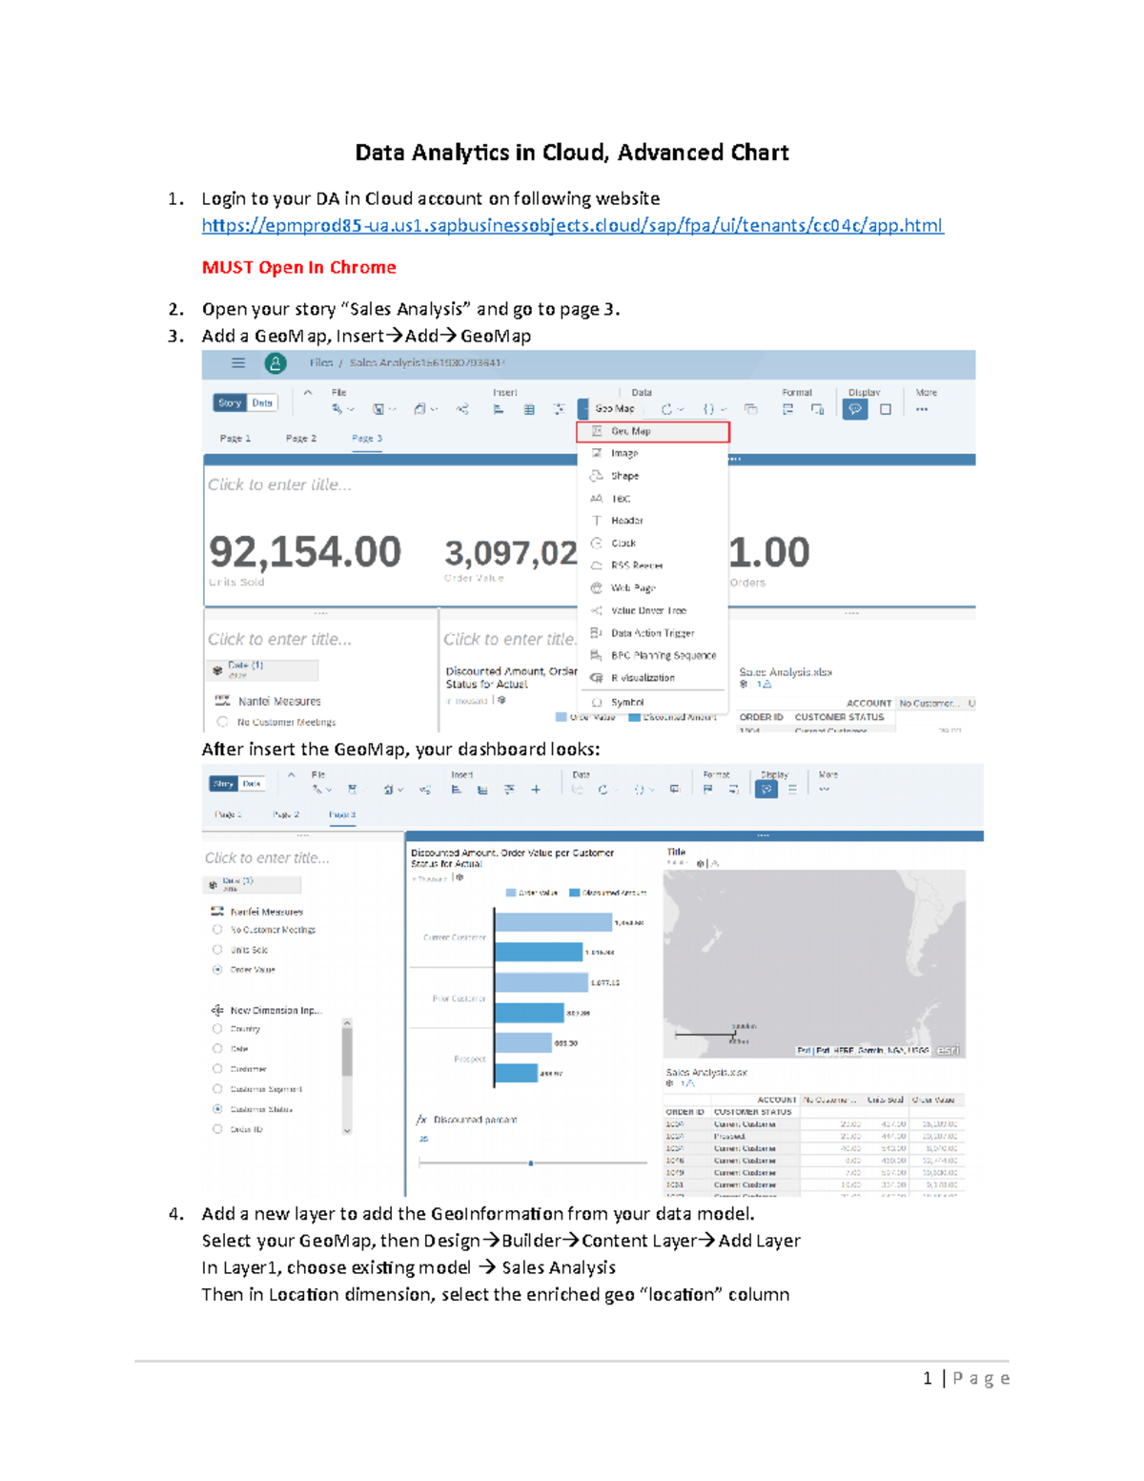Image resolution: width=1144 pixels, height=1481 pixels.
Task: Select Geo Map from the Insert menu
Action: click(631, 431)
